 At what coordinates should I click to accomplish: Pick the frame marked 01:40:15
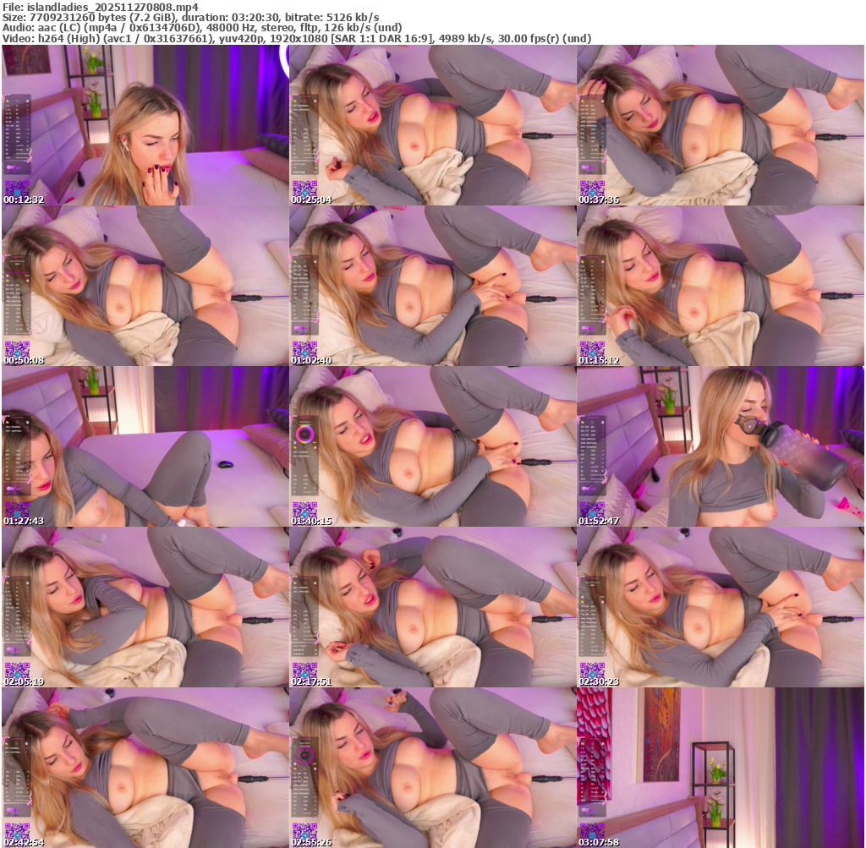tap(432, 446)
